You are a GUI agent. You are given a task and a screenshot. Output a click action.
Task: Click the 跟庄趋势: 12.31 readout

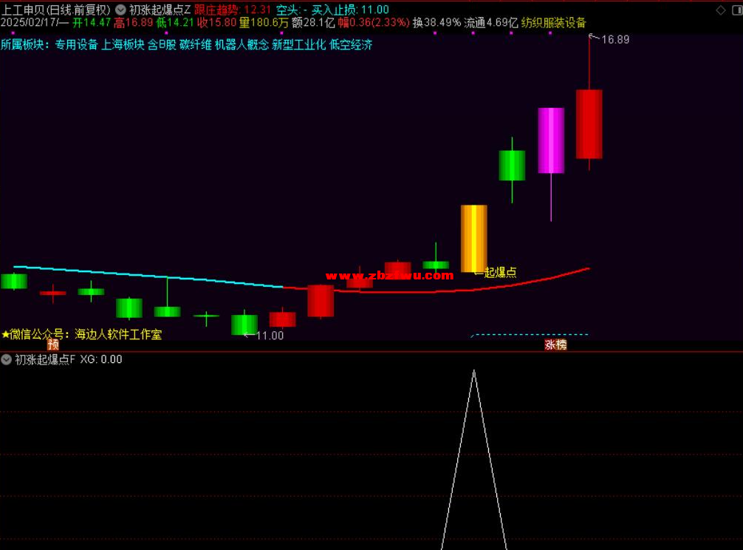(233, 10)
